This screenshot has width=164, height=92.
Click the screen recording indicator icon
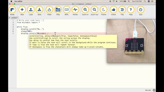[x=110, y=1]
